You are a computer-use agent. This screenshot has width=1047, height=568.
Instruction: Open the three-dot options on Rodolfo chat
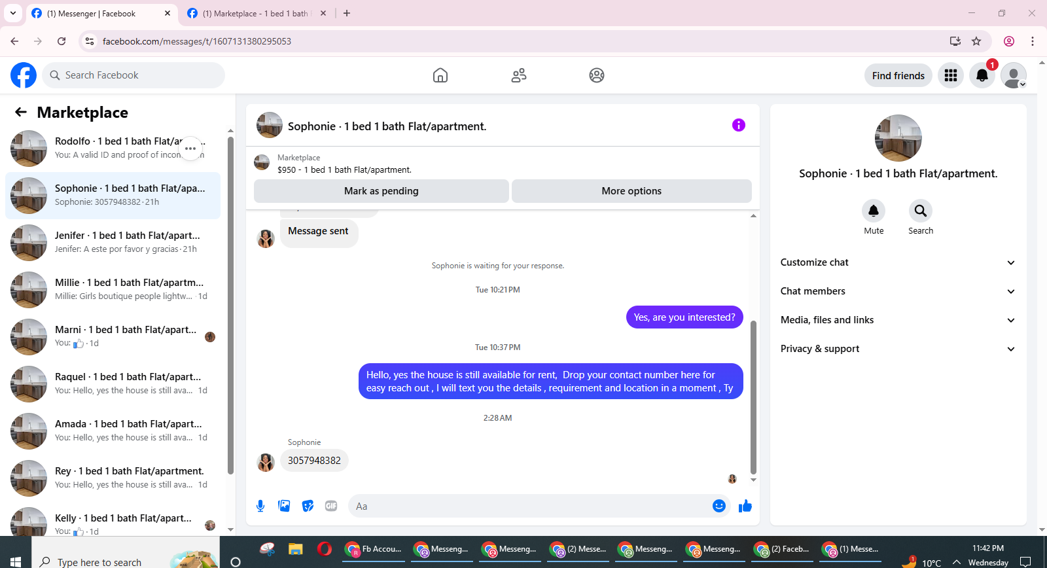pos(190,149)
